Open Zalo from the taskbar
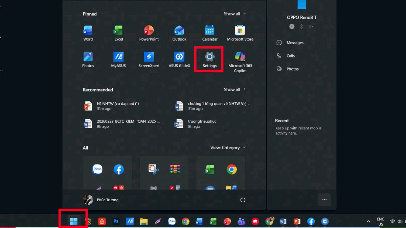 coord(172,222)
